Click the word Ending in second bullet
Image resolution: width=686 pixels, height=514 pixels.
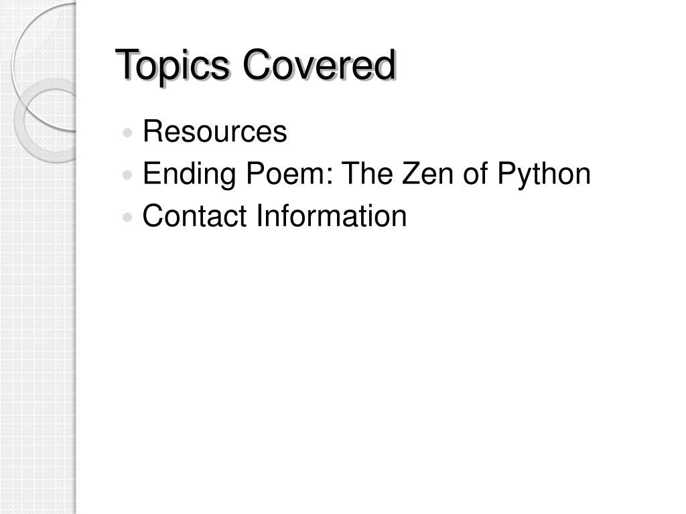point(190,175)
